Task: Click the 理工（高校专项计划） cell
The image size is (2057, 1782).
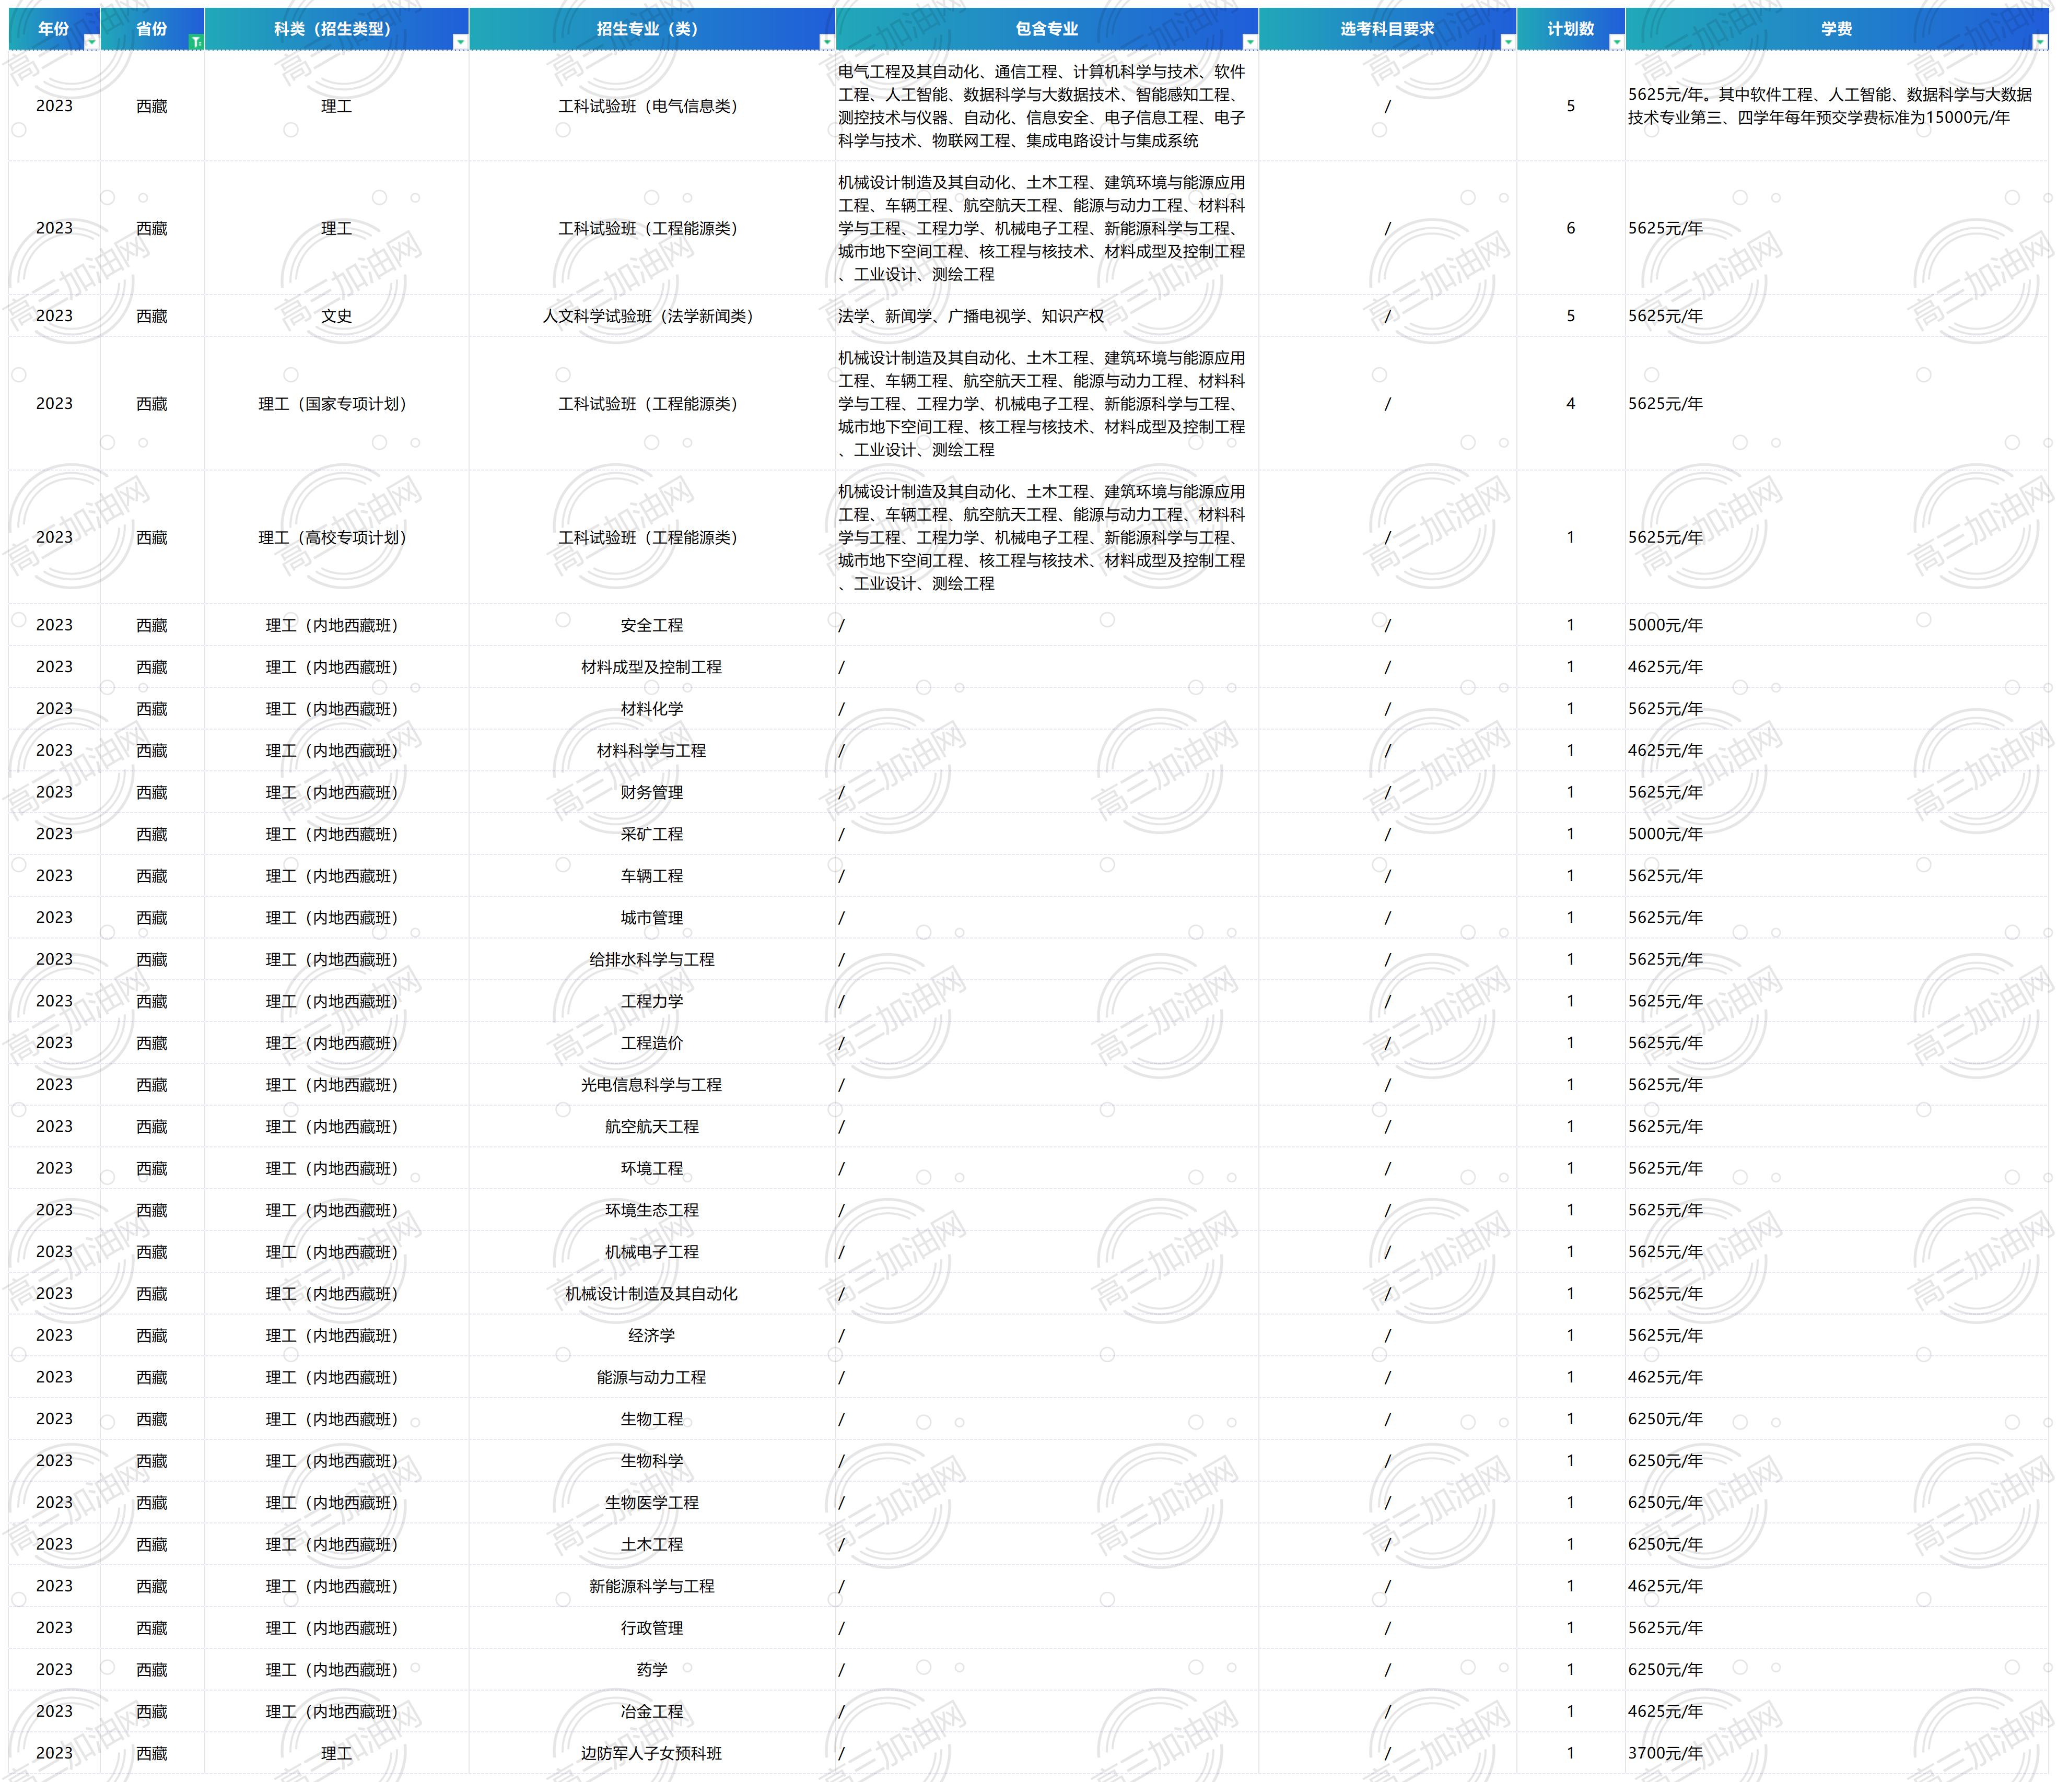Action: (x=336, y=537)
